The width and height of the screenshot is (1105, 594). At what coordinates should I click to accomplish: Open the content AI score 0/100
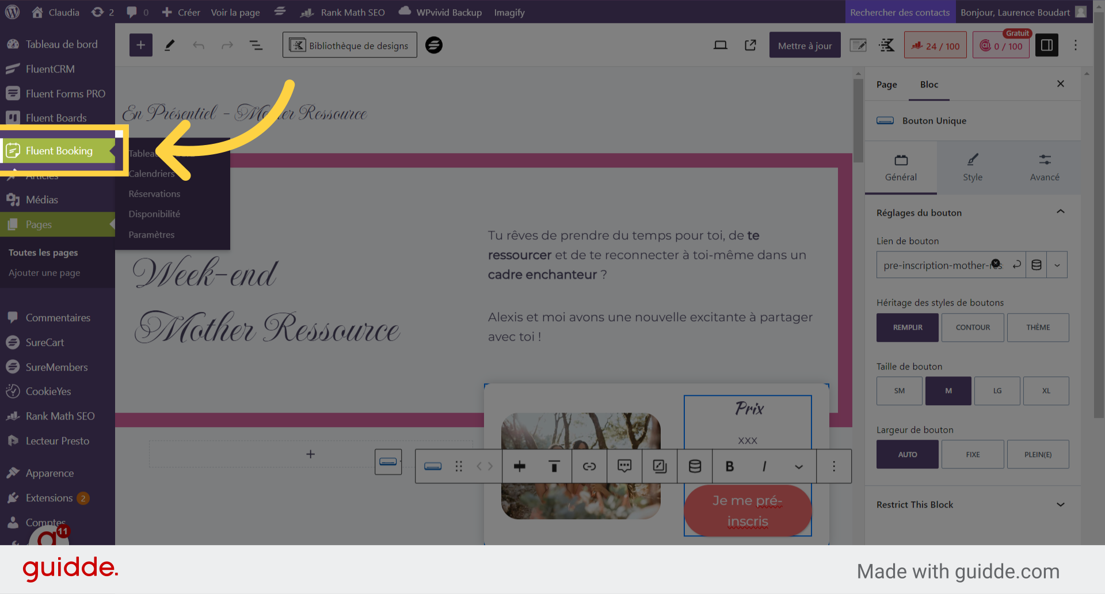(x=1001, y=45)
